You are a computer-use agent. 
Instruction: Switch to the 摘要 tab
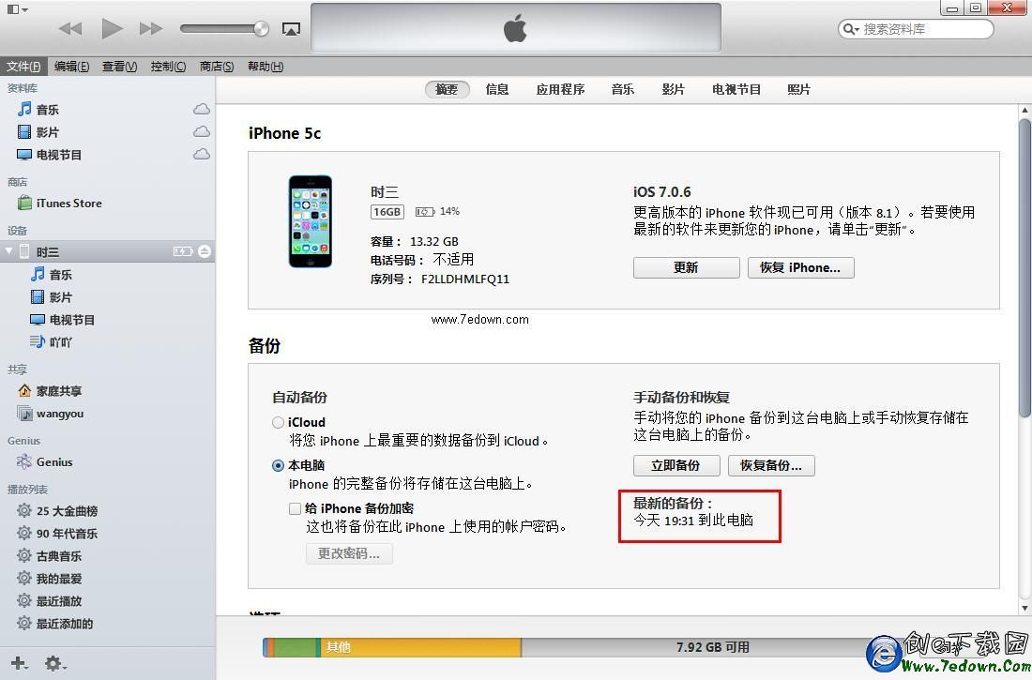[447, 89]
